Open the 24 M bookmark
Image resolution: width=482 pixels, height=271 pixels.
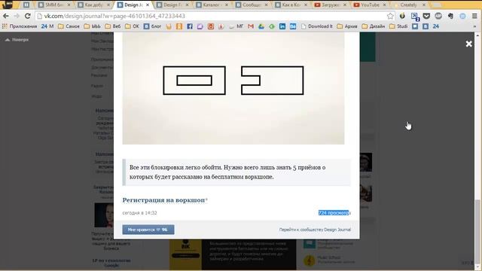pyautogui.click(x=47, y=26)
